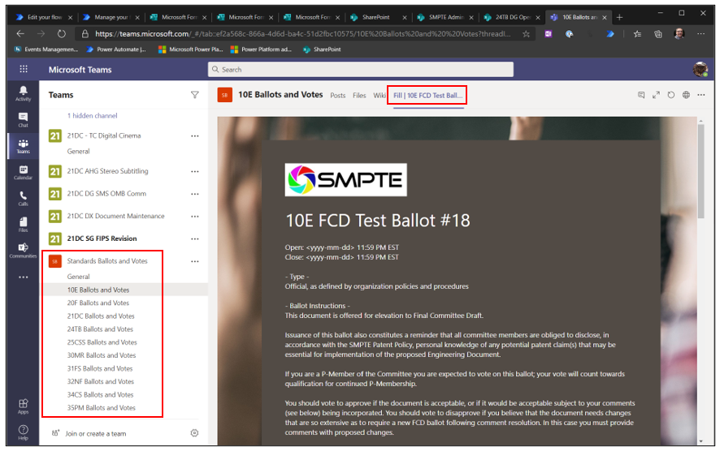Open Chat in the left rail
720x451 pixels.
pos(23,119)
